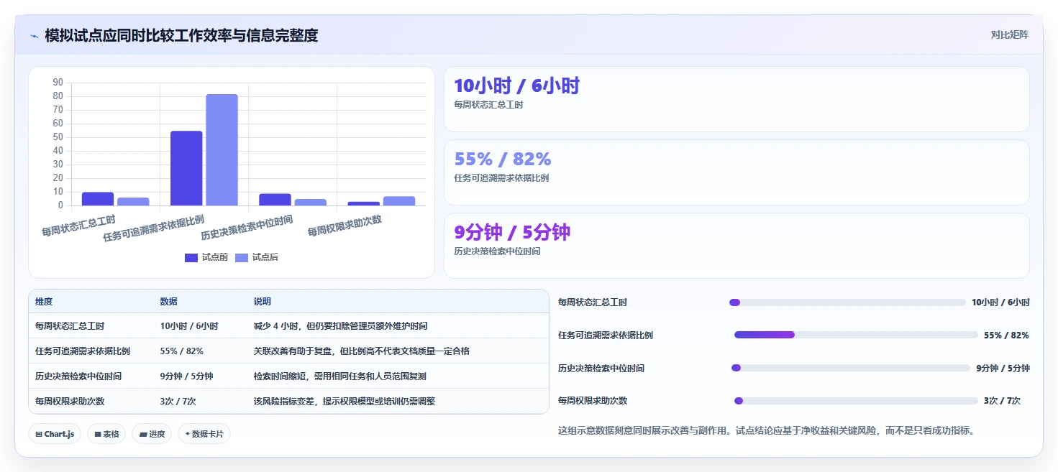Click the 9分钟 / 5分钟 value beside progress bar
Image resolution: width=1058 pixels, height=472 pixels.
coord(1003,368)
